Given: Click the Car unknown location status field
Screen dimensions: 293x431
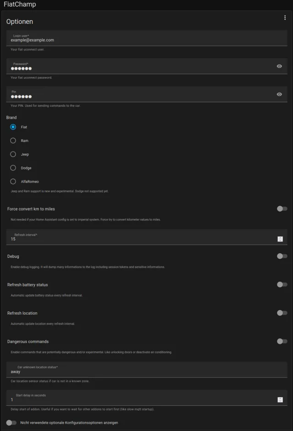Looking at the screenshot, I should click(137, 371).
